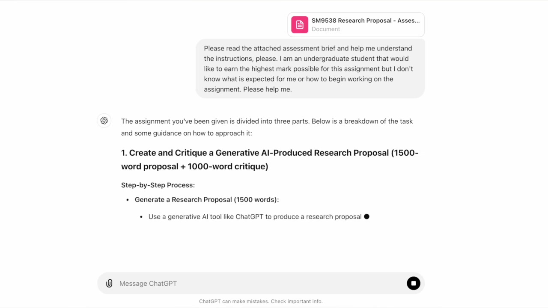Click the "Use a generative AI tool" sub-bullet text
Screen dimensions: 548x308
[255, 216]
